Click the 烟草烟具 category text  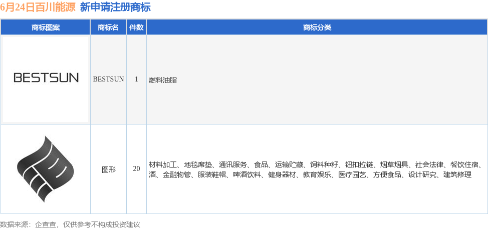pos(394,164)
